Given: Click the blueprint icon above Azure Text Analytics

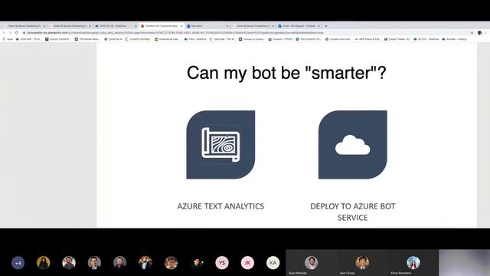Looking at the screenshot, I should tap(220, 145).
